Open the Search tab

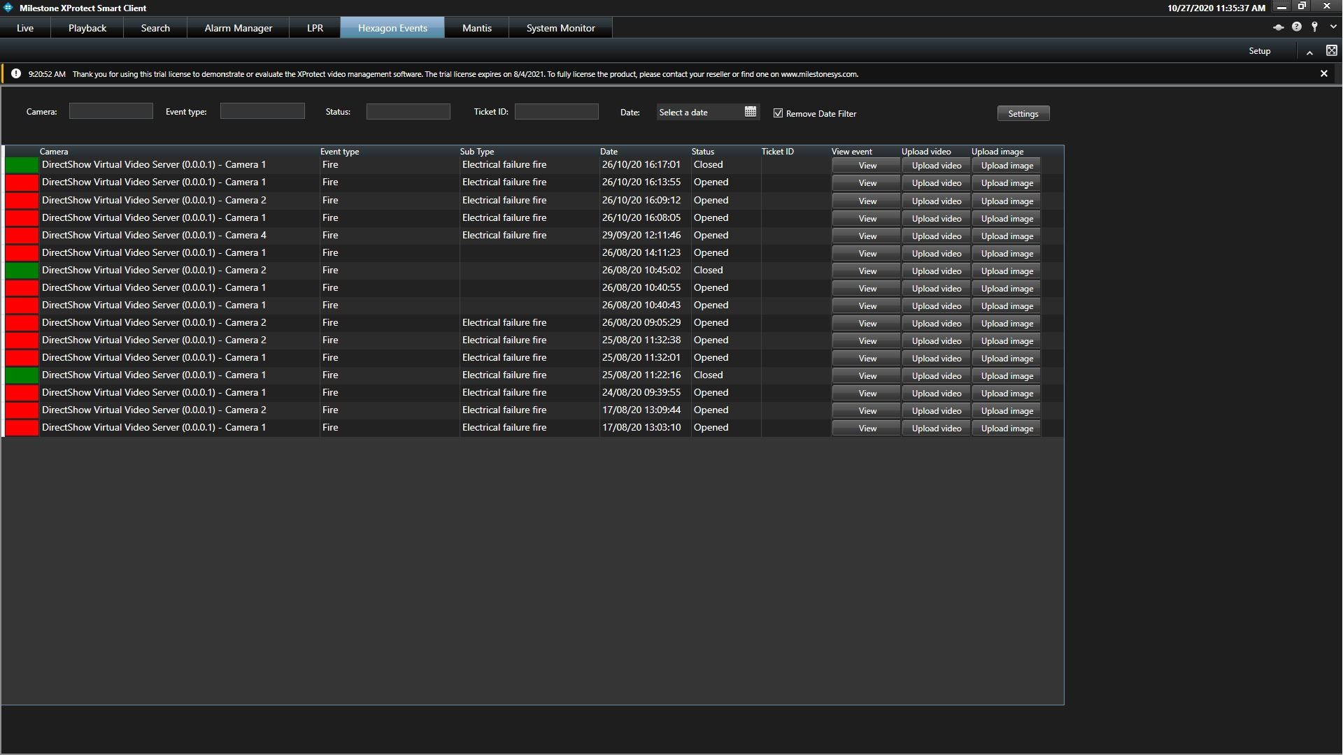pos(155,28)
